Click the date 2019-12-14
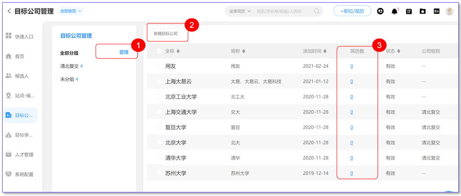 (x=315, y=173)
